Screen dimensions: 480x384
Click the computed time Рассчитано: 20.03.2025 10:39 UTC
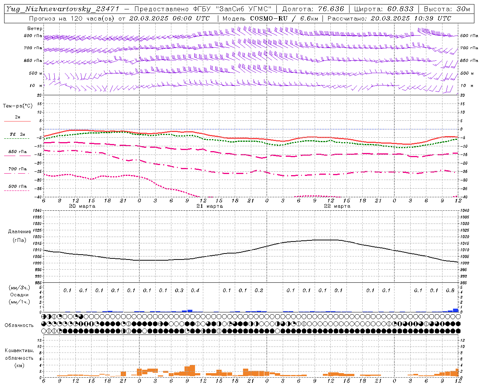click(389, 18)
